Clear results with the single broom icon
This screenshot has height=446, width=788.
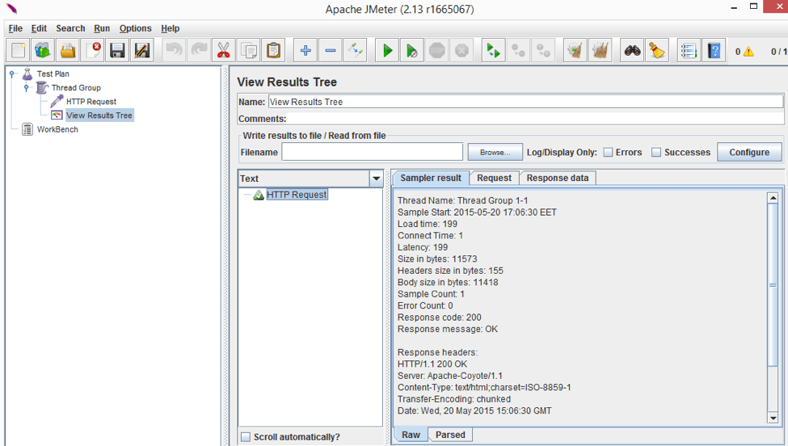pos(575,50)
